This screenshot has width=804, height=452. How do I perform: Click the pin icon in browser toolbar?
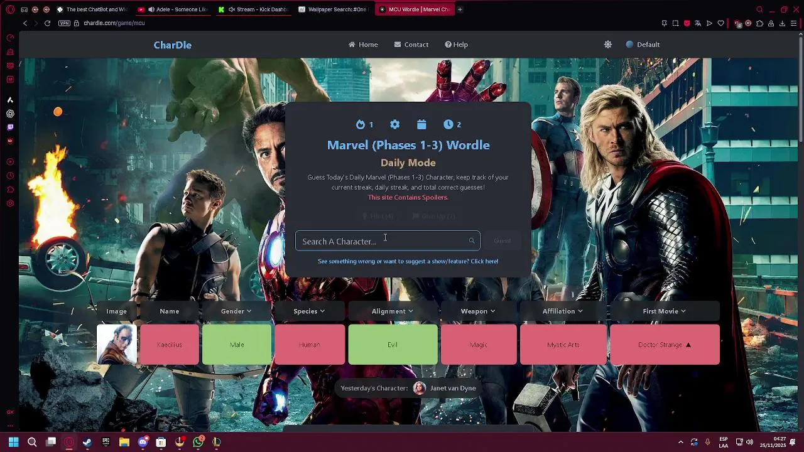[x=664, y=23]
